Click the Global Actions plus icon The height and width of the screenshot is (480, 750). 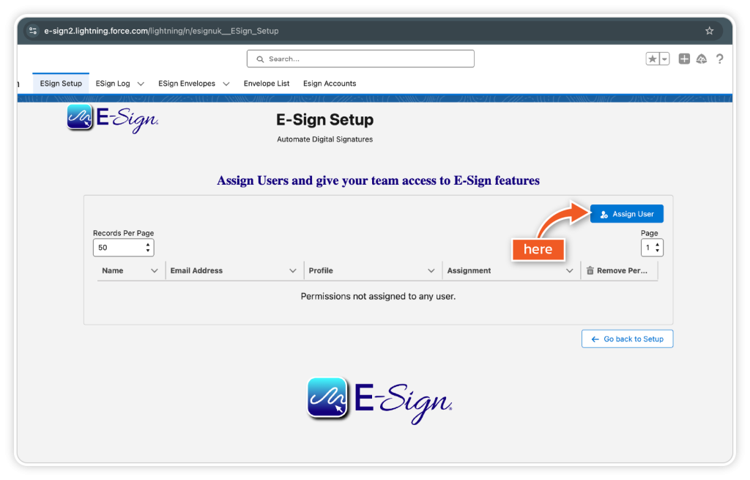[684, 59]
